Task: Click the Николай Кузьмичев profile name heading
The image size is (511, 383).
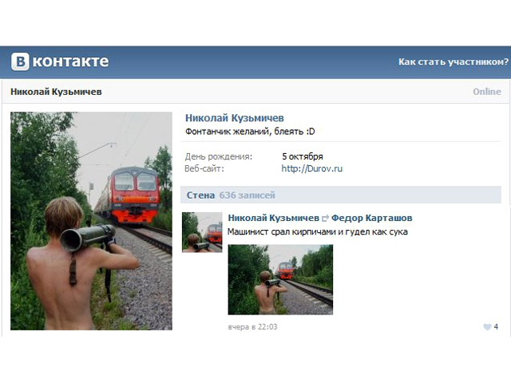Action: [234, 118]
